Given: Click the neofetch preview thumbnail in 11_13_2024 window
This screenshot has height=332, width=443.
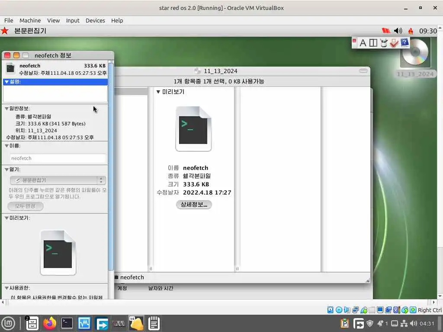Looking at the screenshot, I should (x=193, y=129).
